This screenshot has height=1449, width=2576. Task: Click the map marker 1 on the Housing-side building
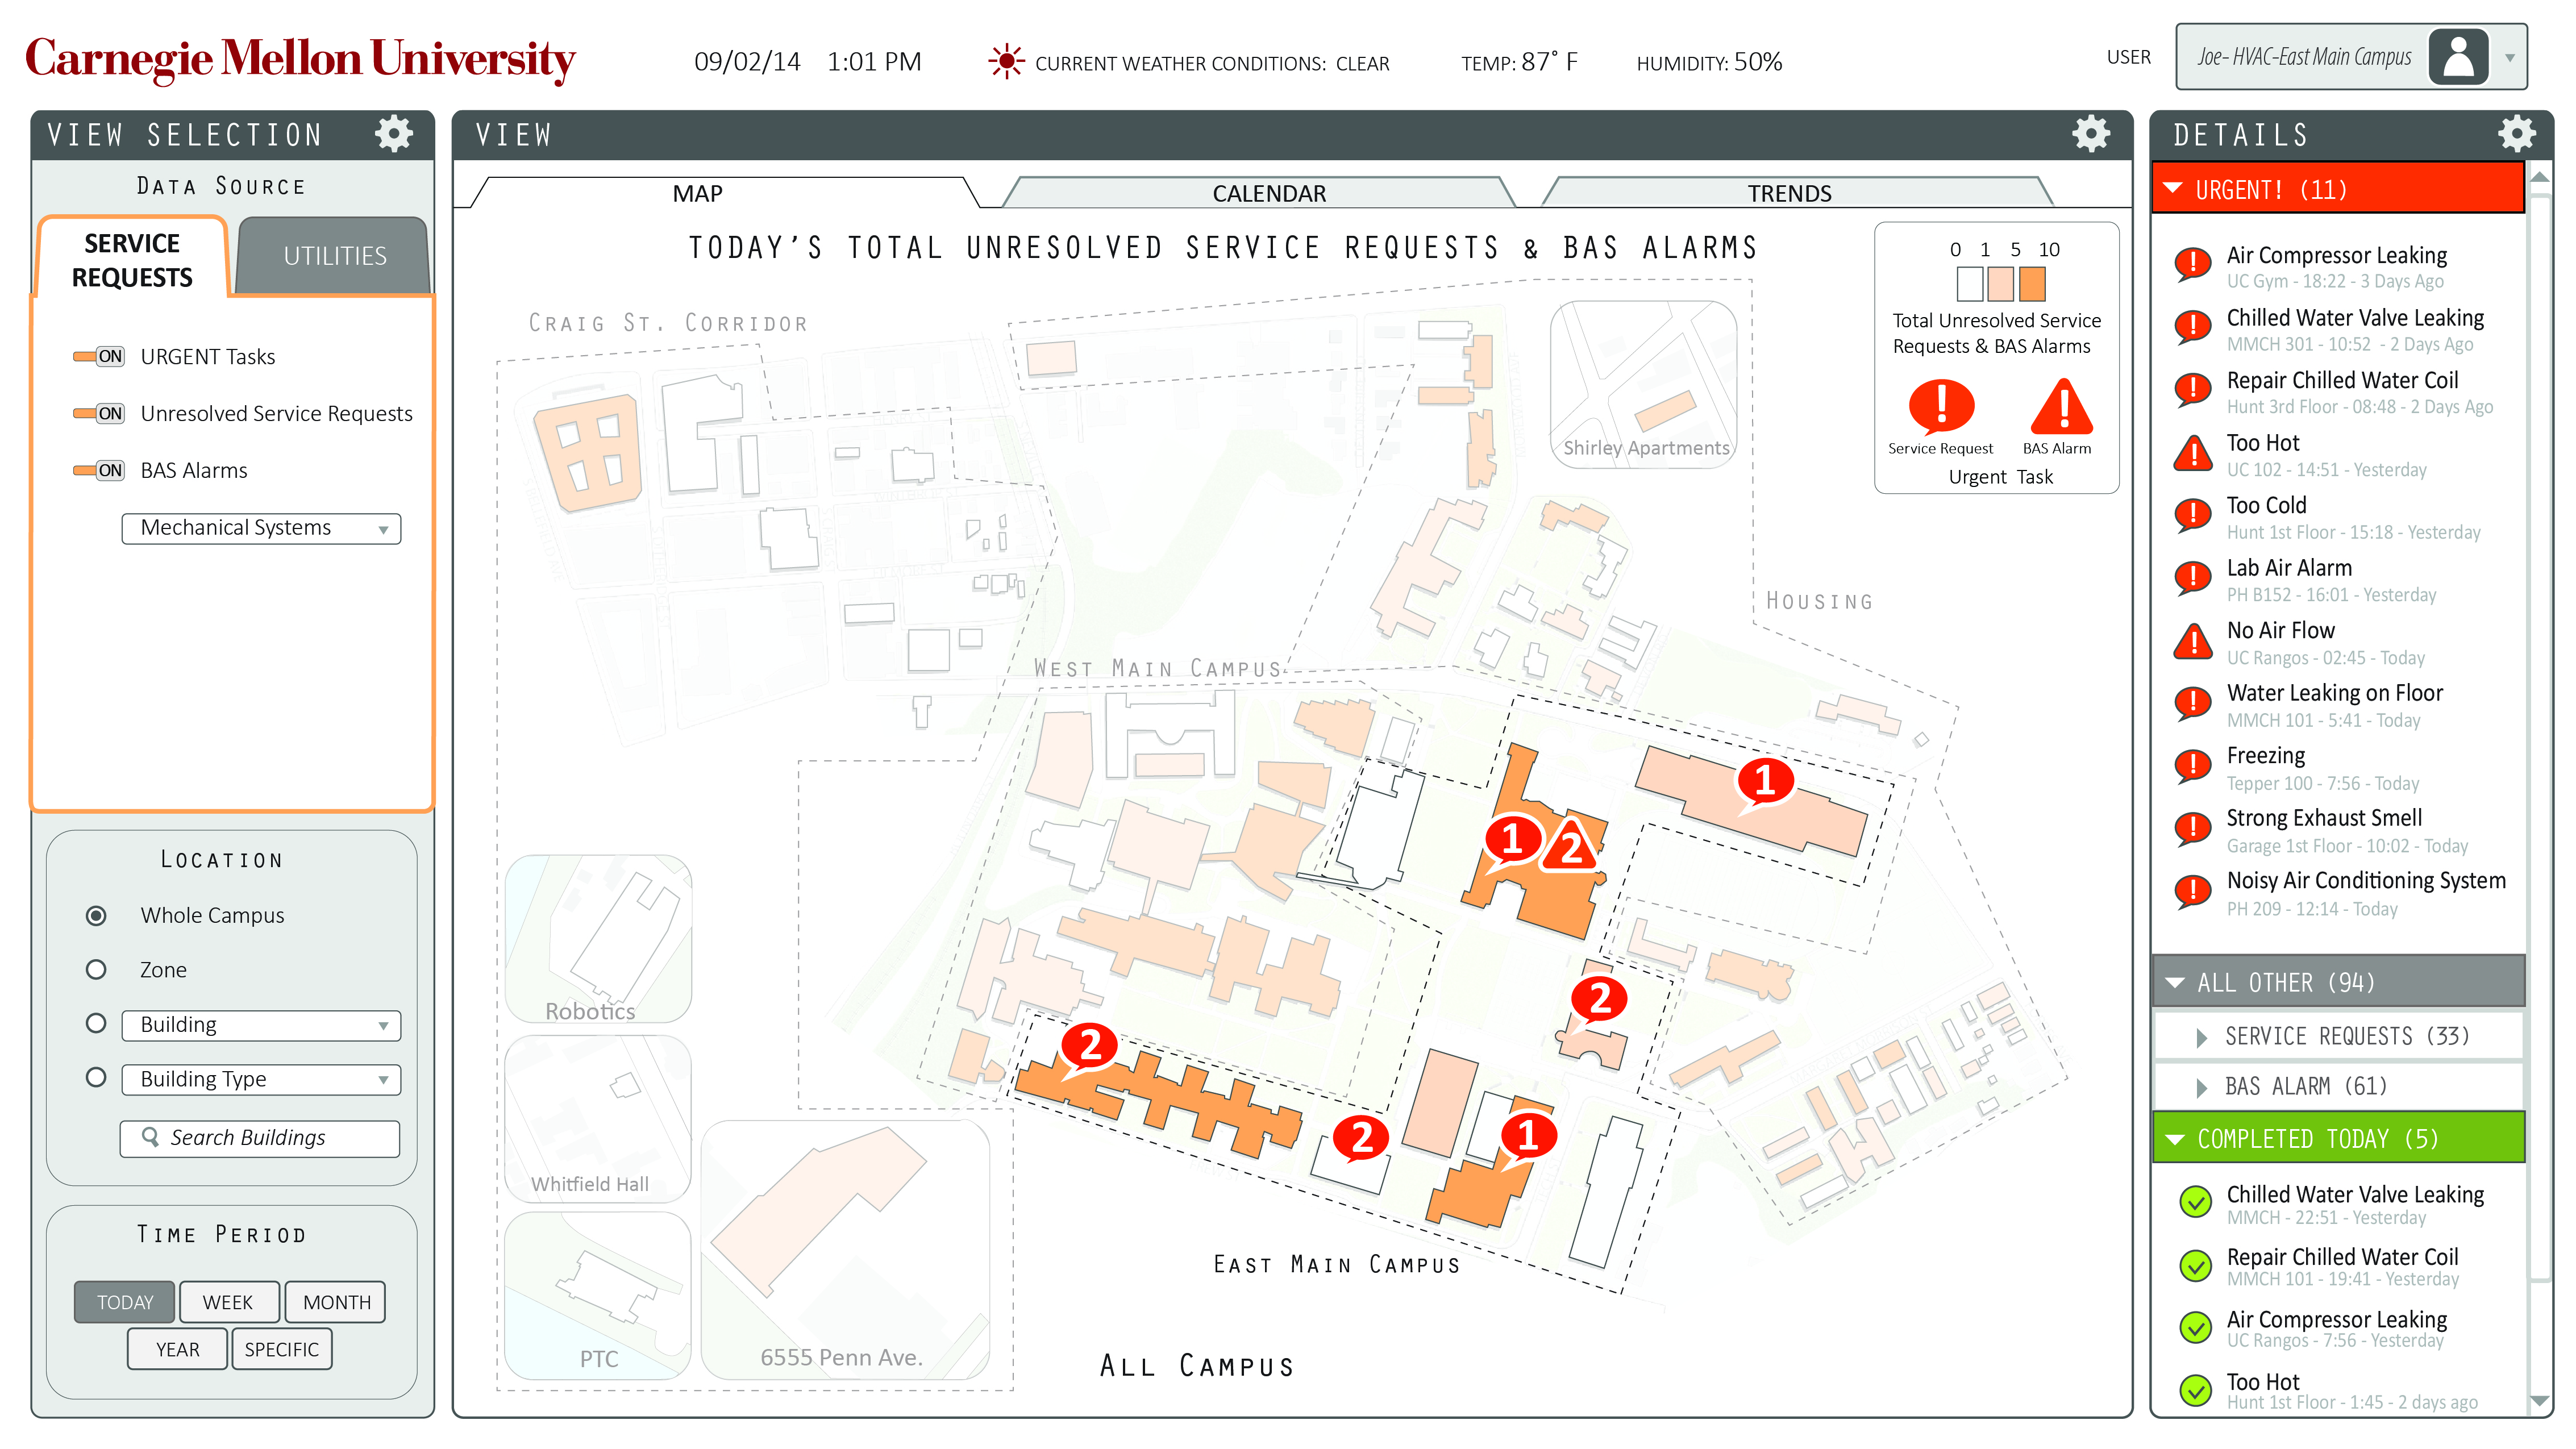pos(1764,781)
